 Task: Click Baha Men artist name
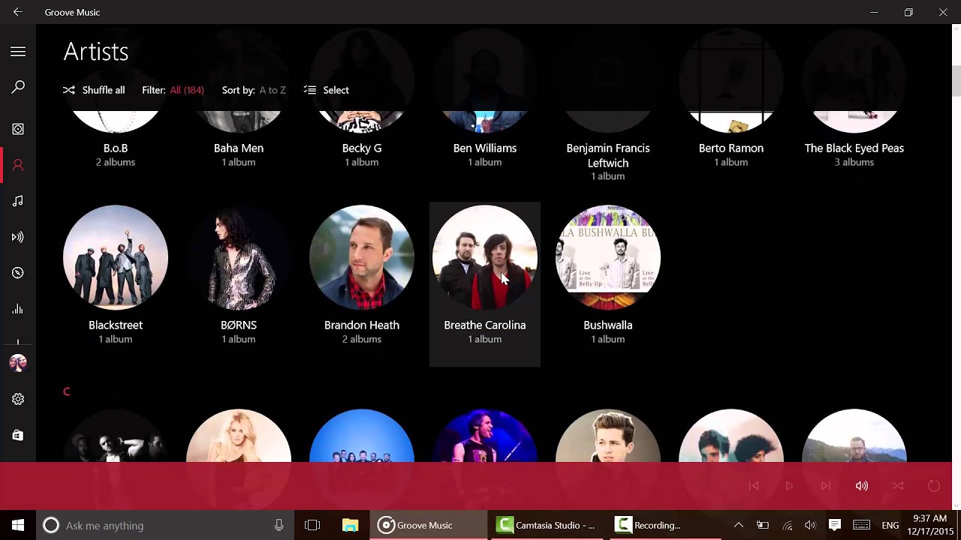pos(239,148)
